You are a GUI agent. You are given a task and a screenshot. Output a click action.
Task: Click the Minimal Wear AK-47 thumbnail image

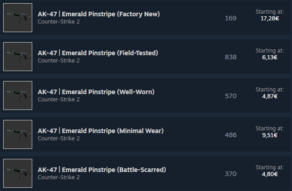click(x=18, y=134)
